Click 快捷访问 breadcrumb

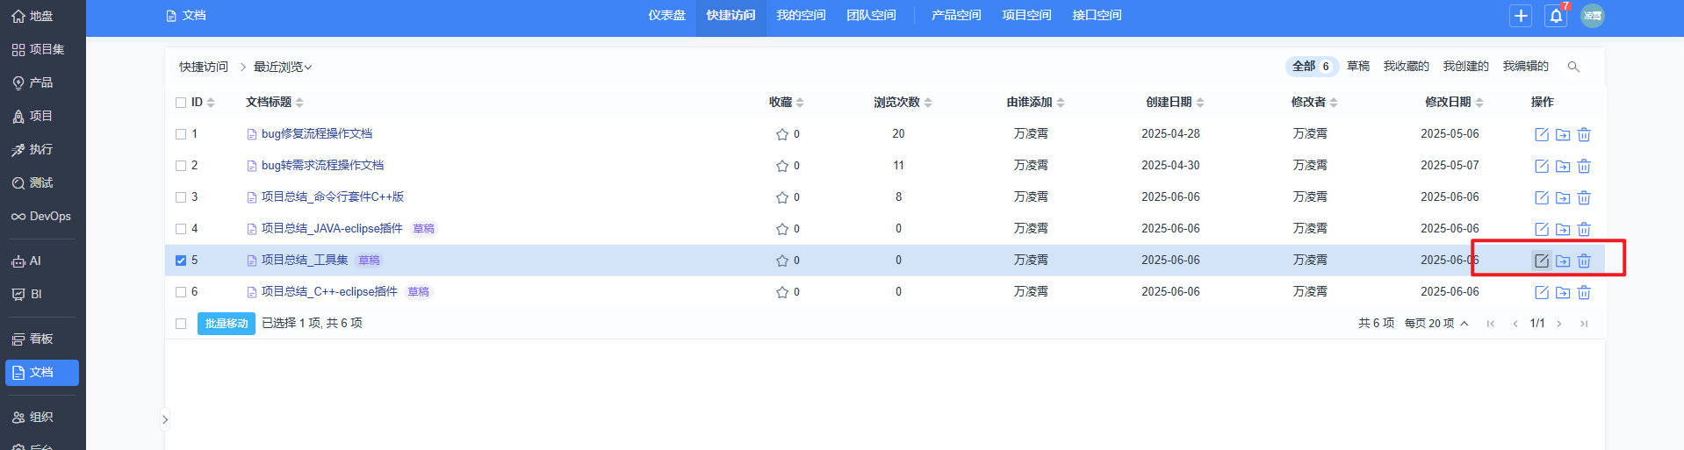pos(204,67)
